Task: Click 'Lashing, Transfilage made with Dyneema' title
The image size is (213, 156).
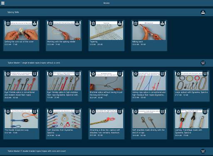Action: pos(188,131)
